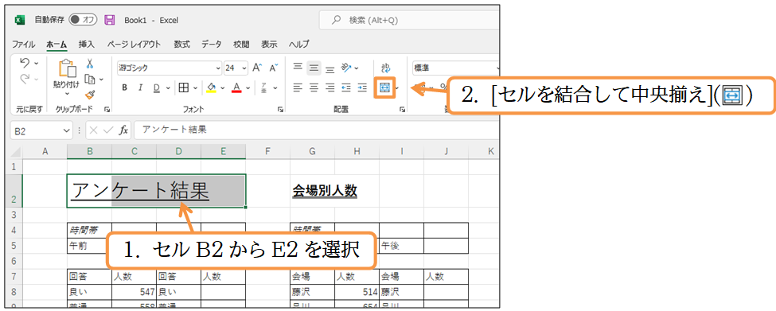The width and height of the screenshot is (776, 311).
Task: Apply the red font color A
Action: [236, 88]
